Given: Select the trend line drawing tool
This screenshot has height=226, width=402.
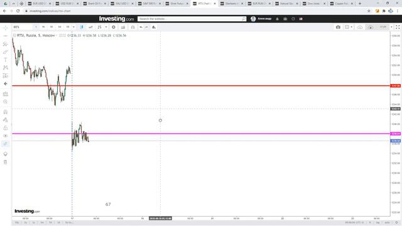Looking at the screenshot, I should click(6, 36).
